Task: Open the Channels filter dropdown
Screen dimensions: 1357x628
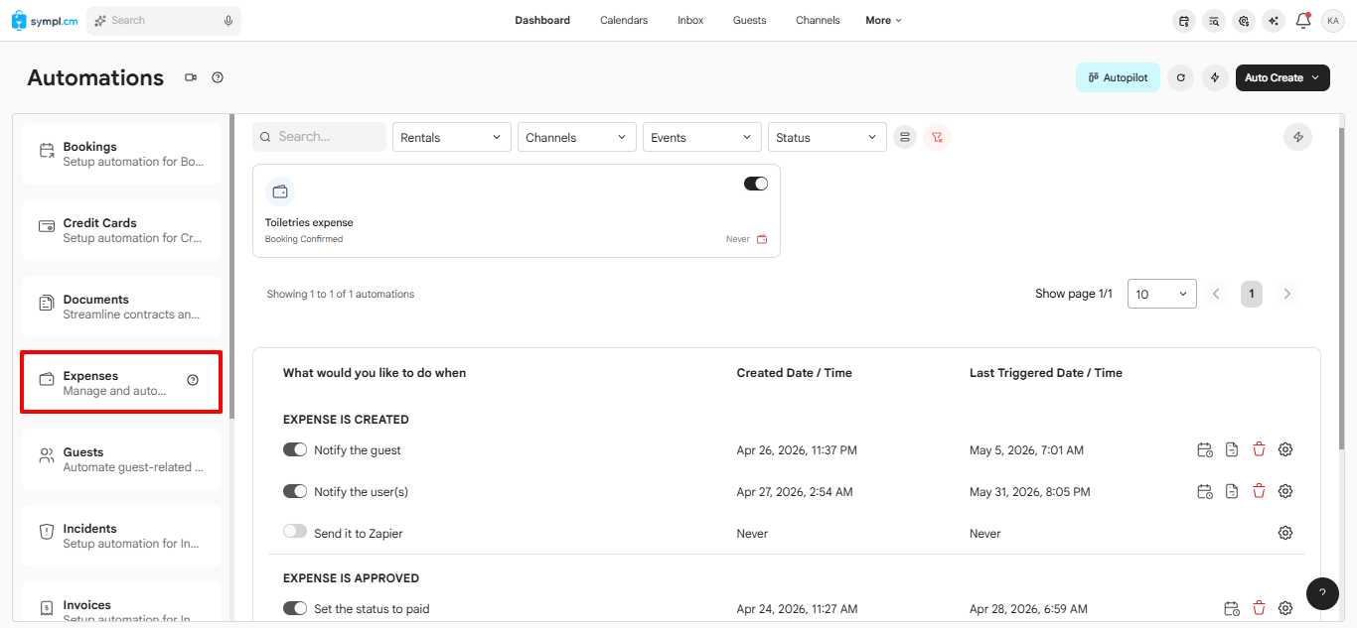Action: point(577,137)
